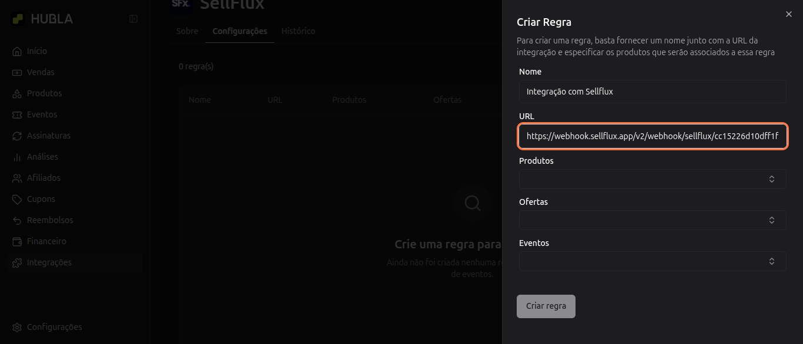The height and width of the screenshot is (344, 803).
Task: Open Financeiro via wallet icon
Action: pyautogui.click(x=17, y=241)
